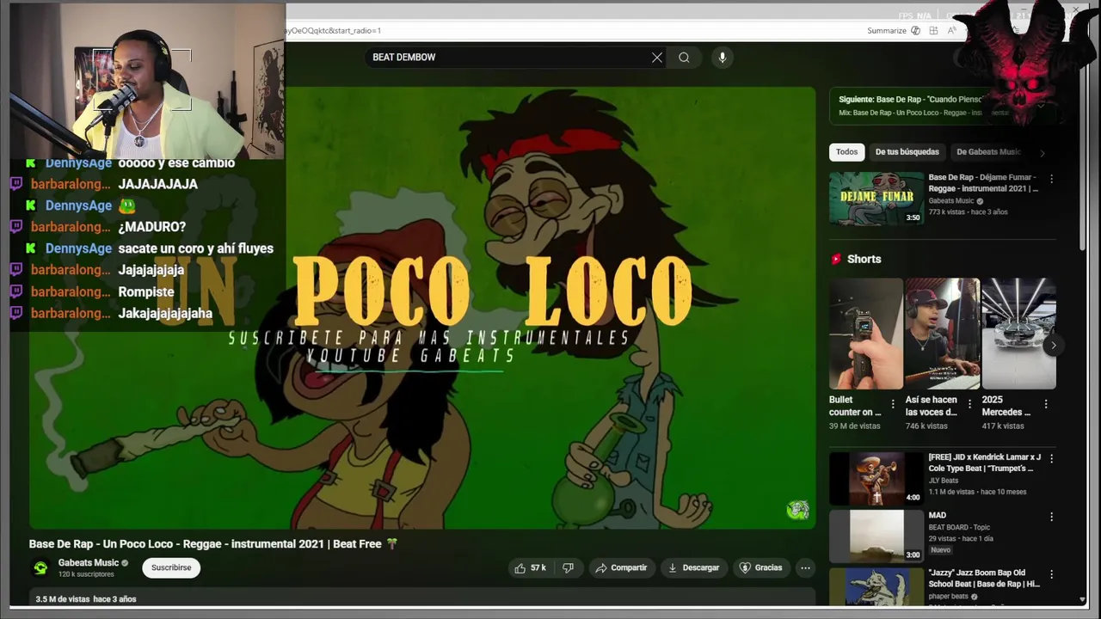Dislike the video with thumbs-down
Viewport: 1101px width, 619px height.
click(568, 567)
